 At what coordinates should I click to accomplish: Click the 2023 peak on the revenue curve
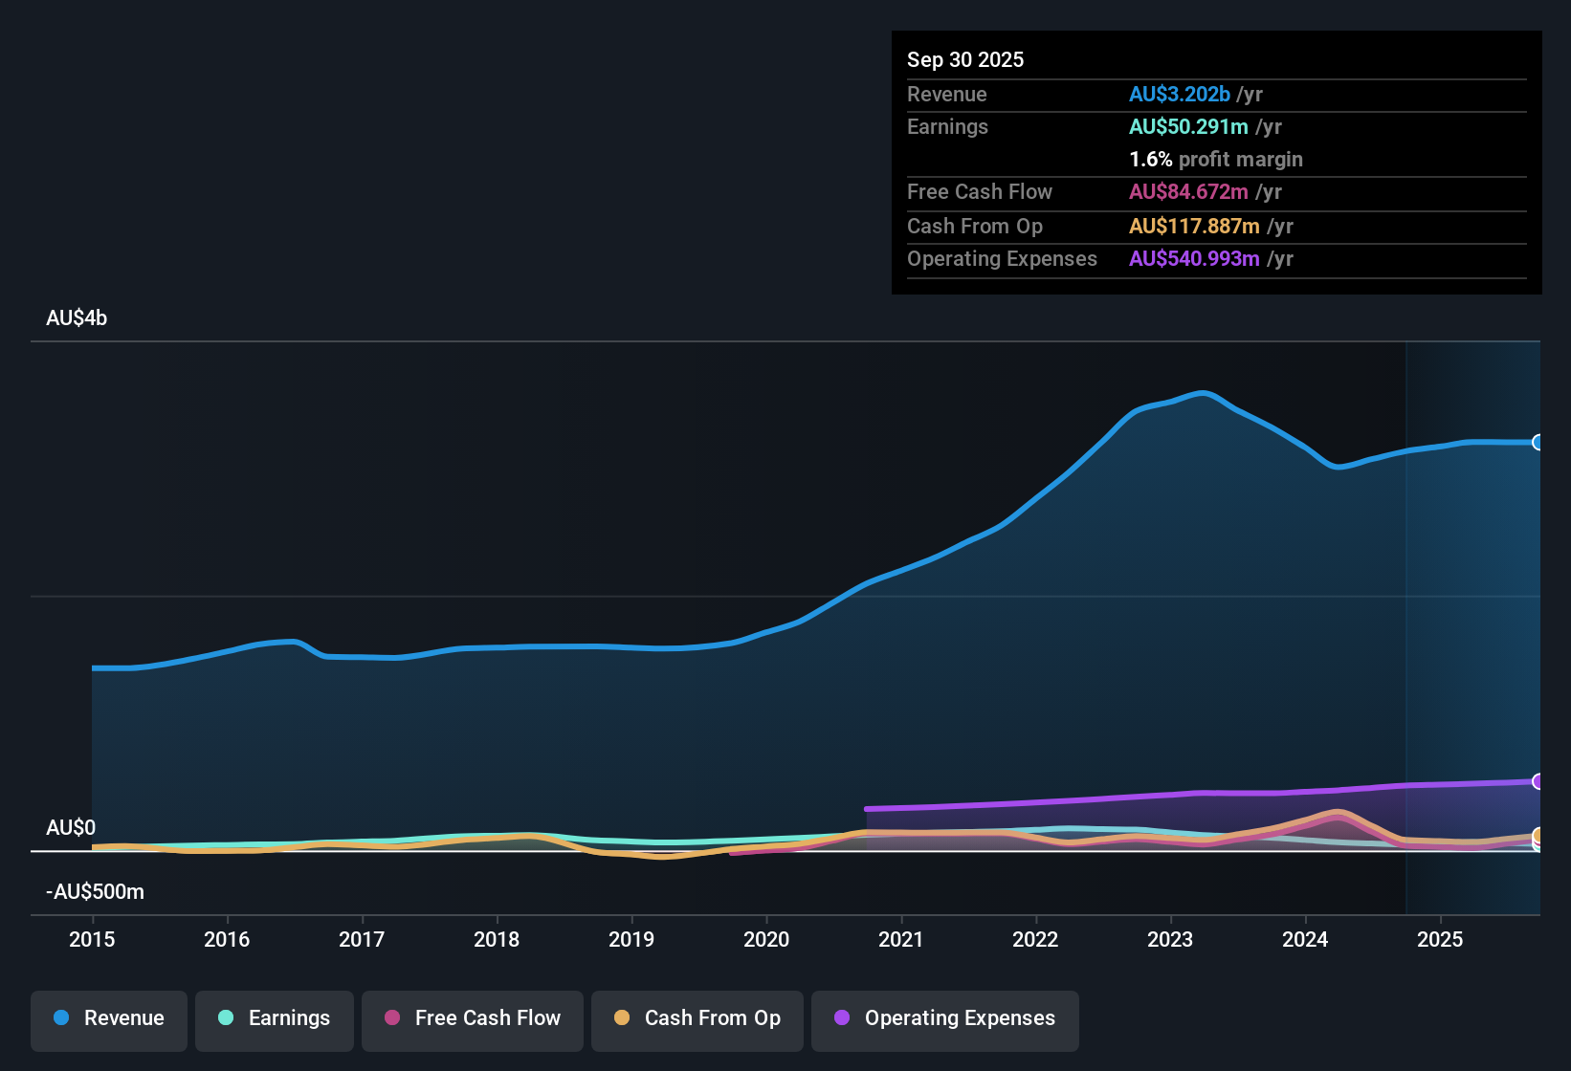1204,392
